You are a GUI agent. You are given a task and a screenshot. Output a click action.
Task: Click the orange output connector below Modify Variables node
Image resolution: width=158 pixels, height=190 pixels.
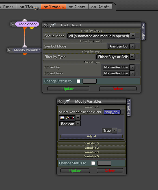pyautogui.click(x=25, y=54)
